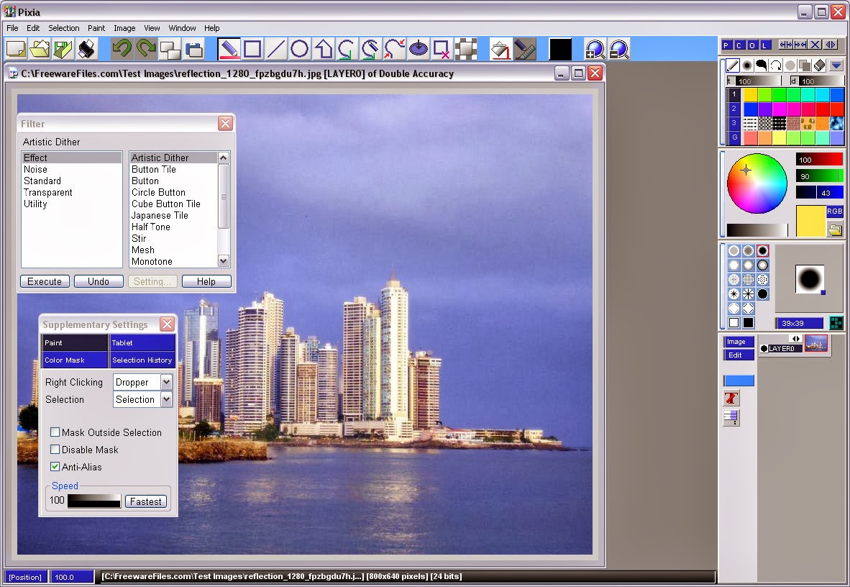
Task: Click the LAYER0 thumbnail preview
Action: (816, 343)
